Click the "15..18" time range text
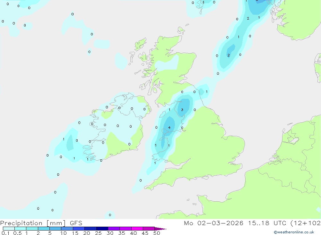 259,223
